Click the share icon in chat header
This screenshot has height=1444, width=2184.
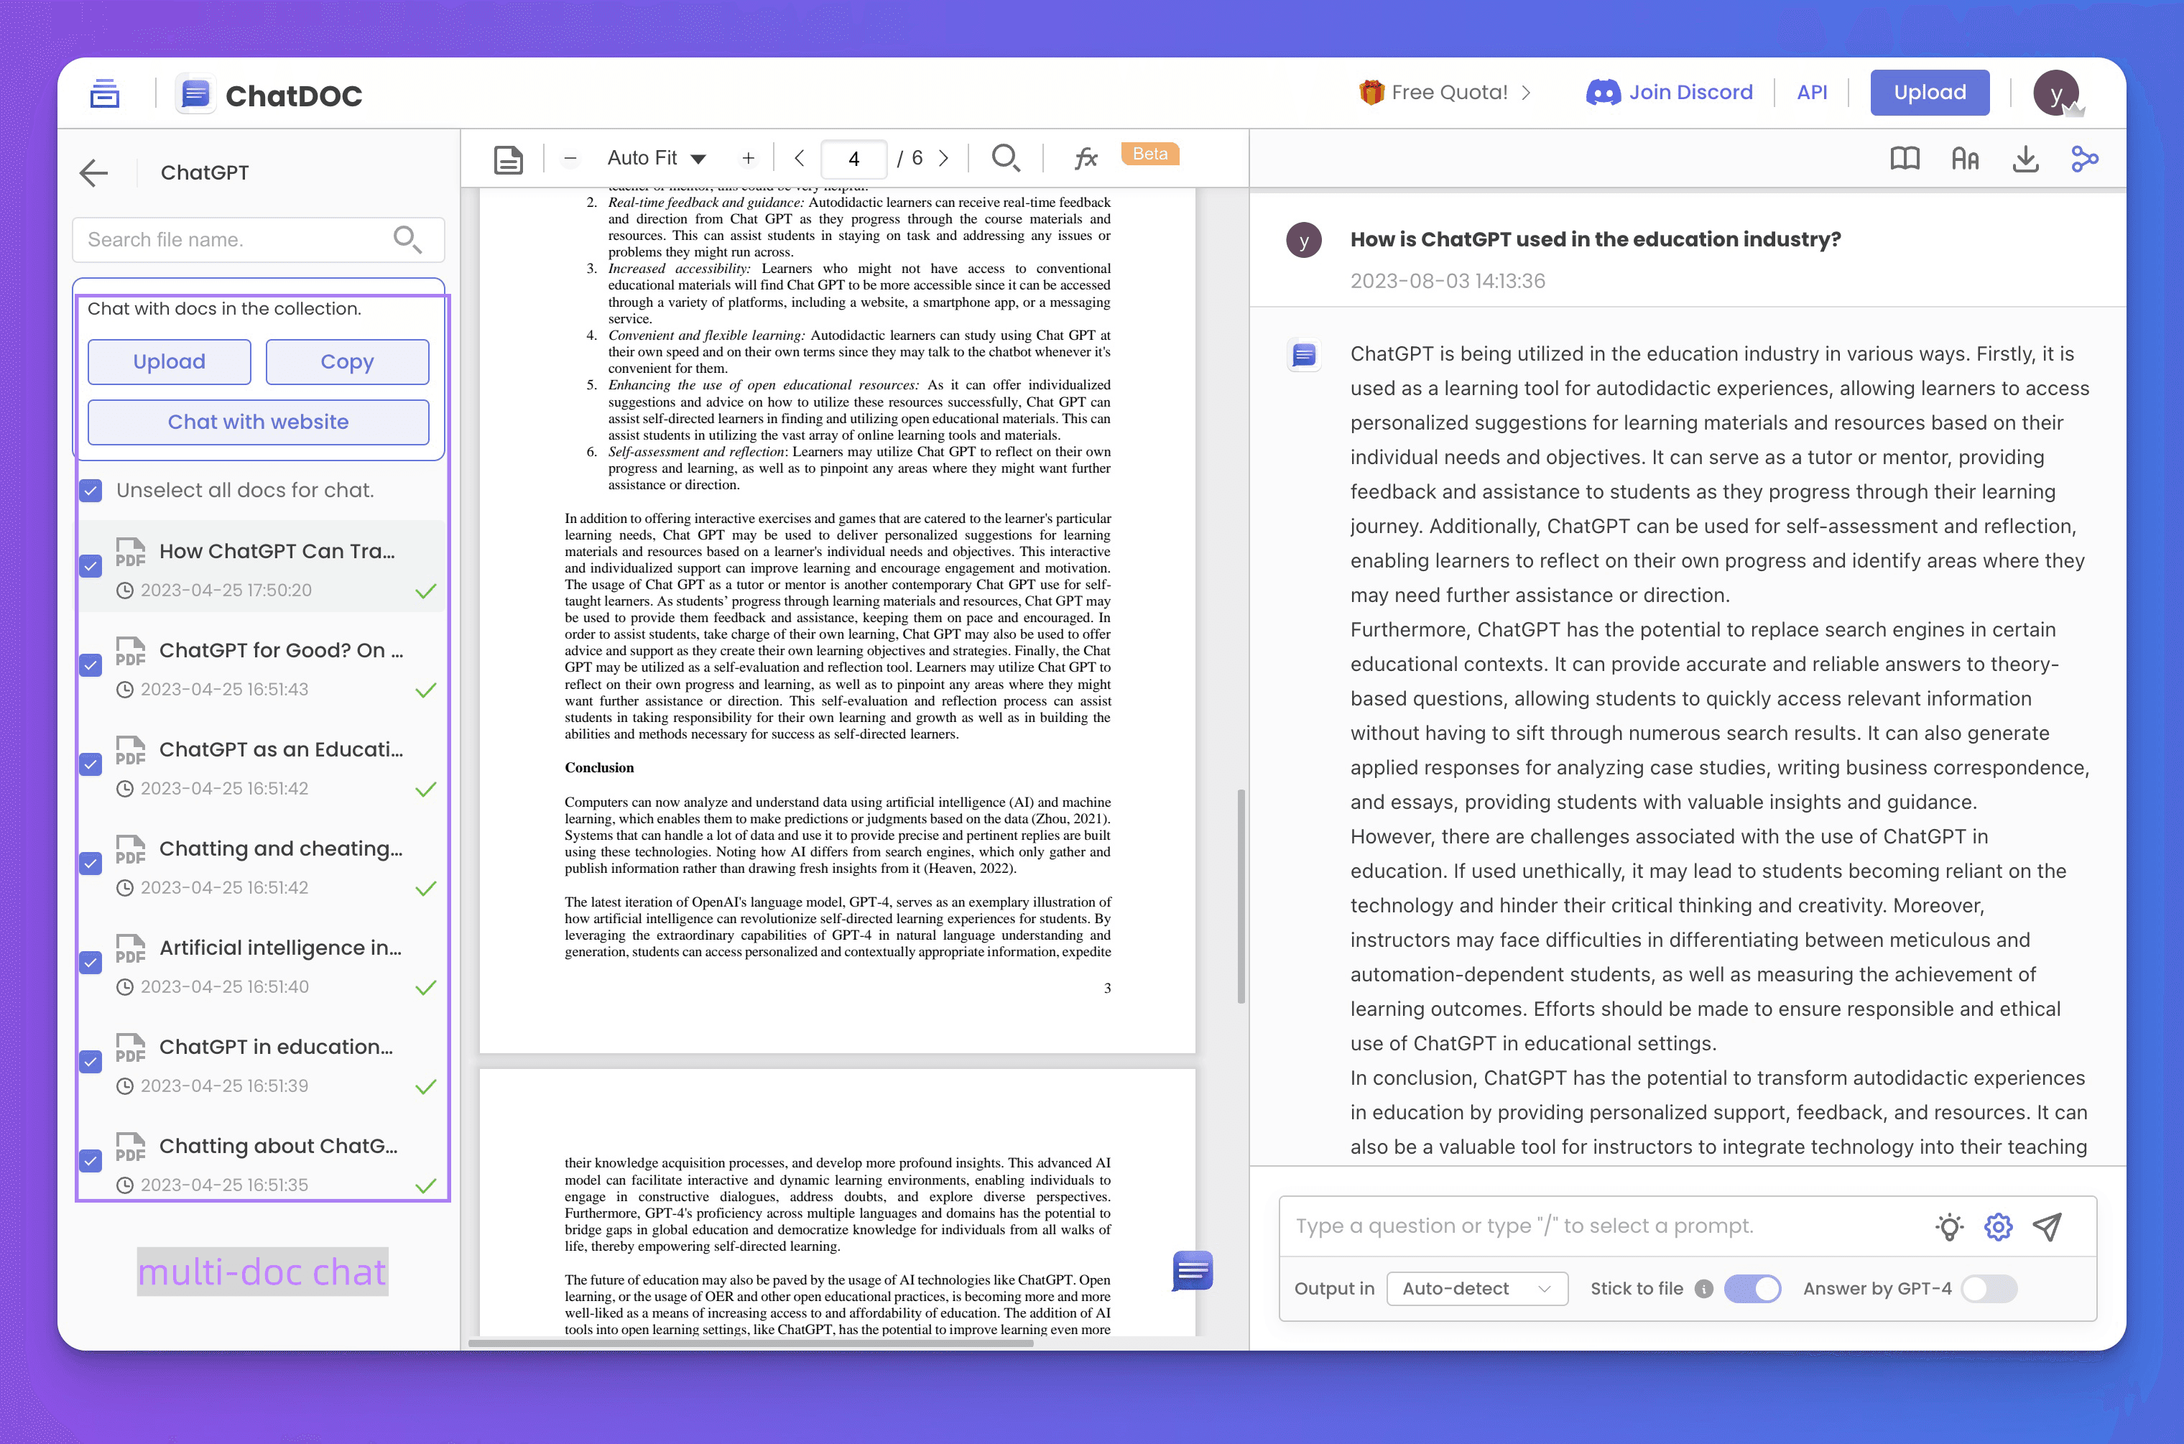tap(2085, 159)
